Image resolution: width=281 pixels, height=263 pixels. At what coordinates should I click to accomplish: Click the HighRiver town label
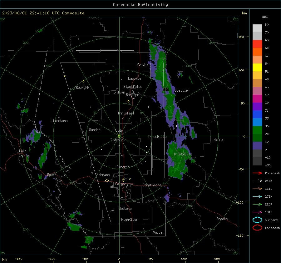click(130, 220)
